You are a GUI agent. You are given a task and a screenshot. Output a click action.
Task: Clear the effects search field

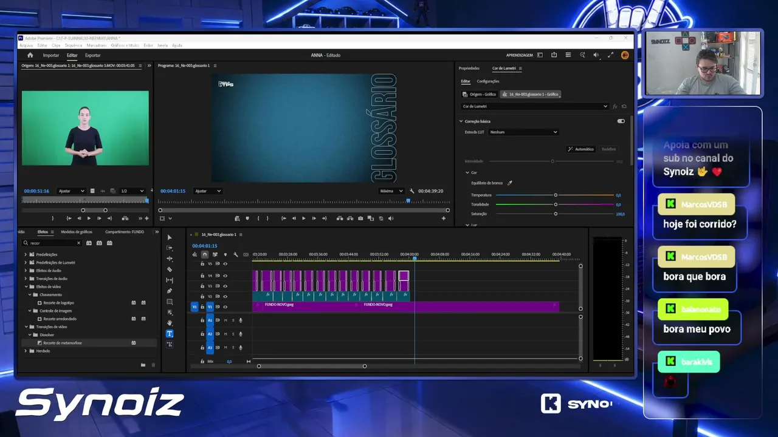tap(78, 243)
